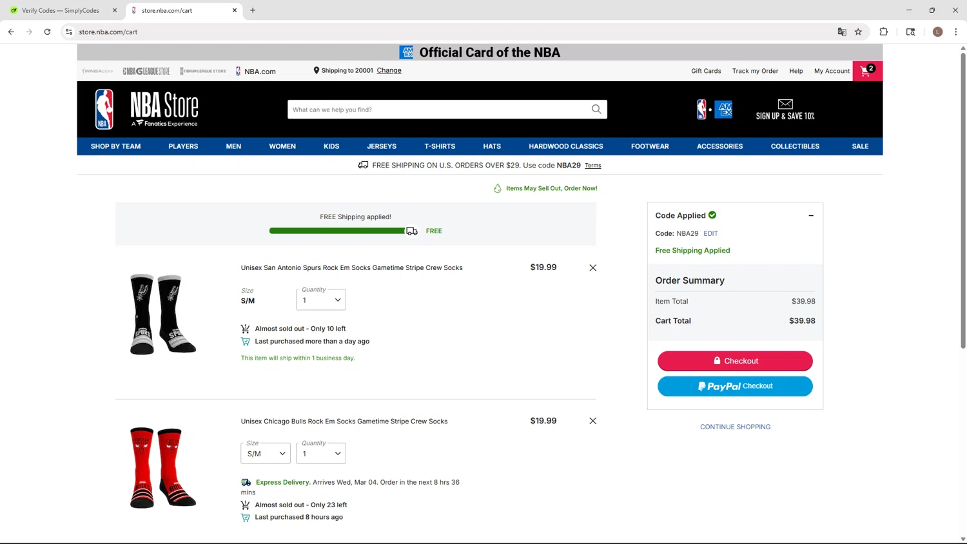This screenshot has width=967, height=544.
Task: Open the MEN menu
Action: (x=233, y=146)
